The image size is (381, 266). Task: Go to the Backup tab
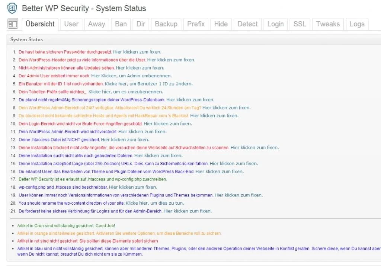pyautogui.click(x=166, y=24)
